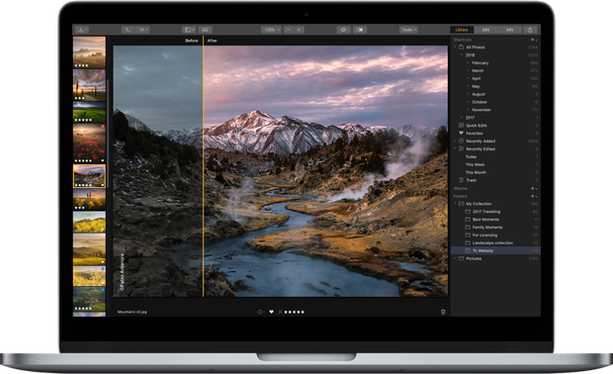The width and height of the screenshot is (613, 374).
Task: Collapse the Recently Edited group arrow
Action: coord(455,148)
